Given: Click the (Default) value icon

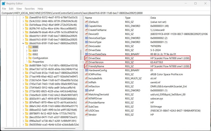Looking at the screenshot, I should [x=87, y=22].
